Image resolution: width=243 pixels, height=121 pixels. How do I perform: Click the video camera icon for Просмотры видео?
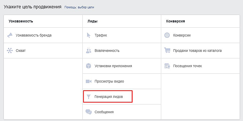pyautogui.click(x=89, y=81)
